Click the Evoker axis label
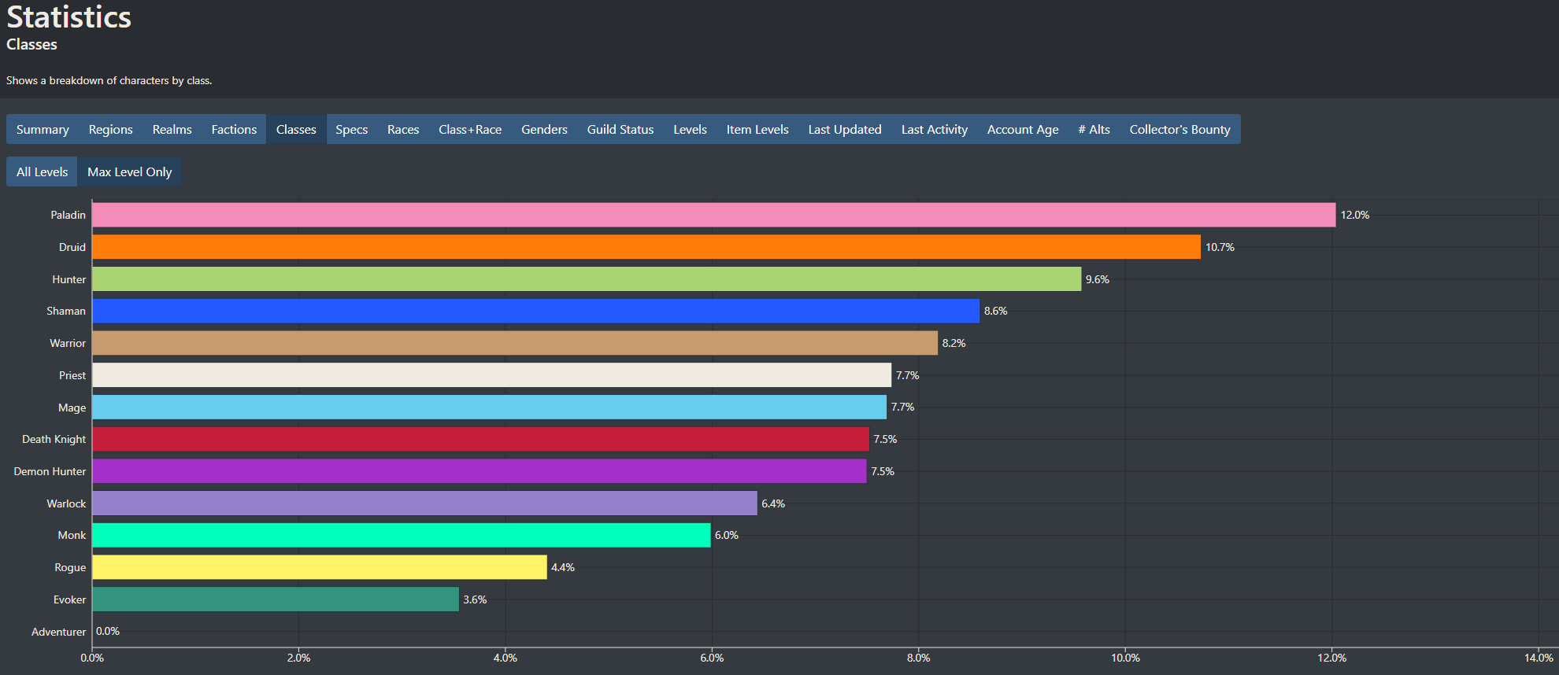This screenshot has height=675, width=1559. pyautogui.click(x=69, y=599)
